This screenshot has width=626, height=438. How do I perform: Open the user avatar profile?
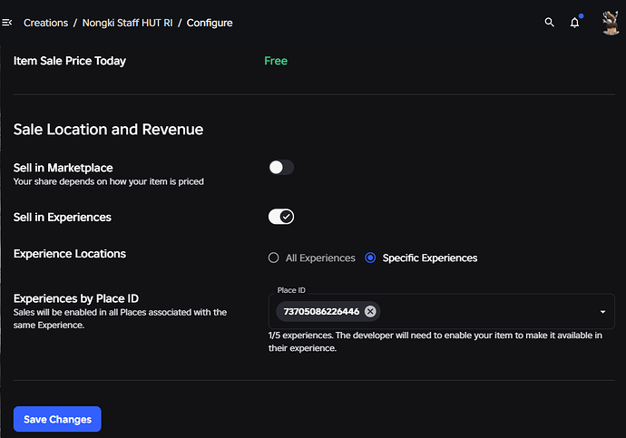click(x=610, y=23)
